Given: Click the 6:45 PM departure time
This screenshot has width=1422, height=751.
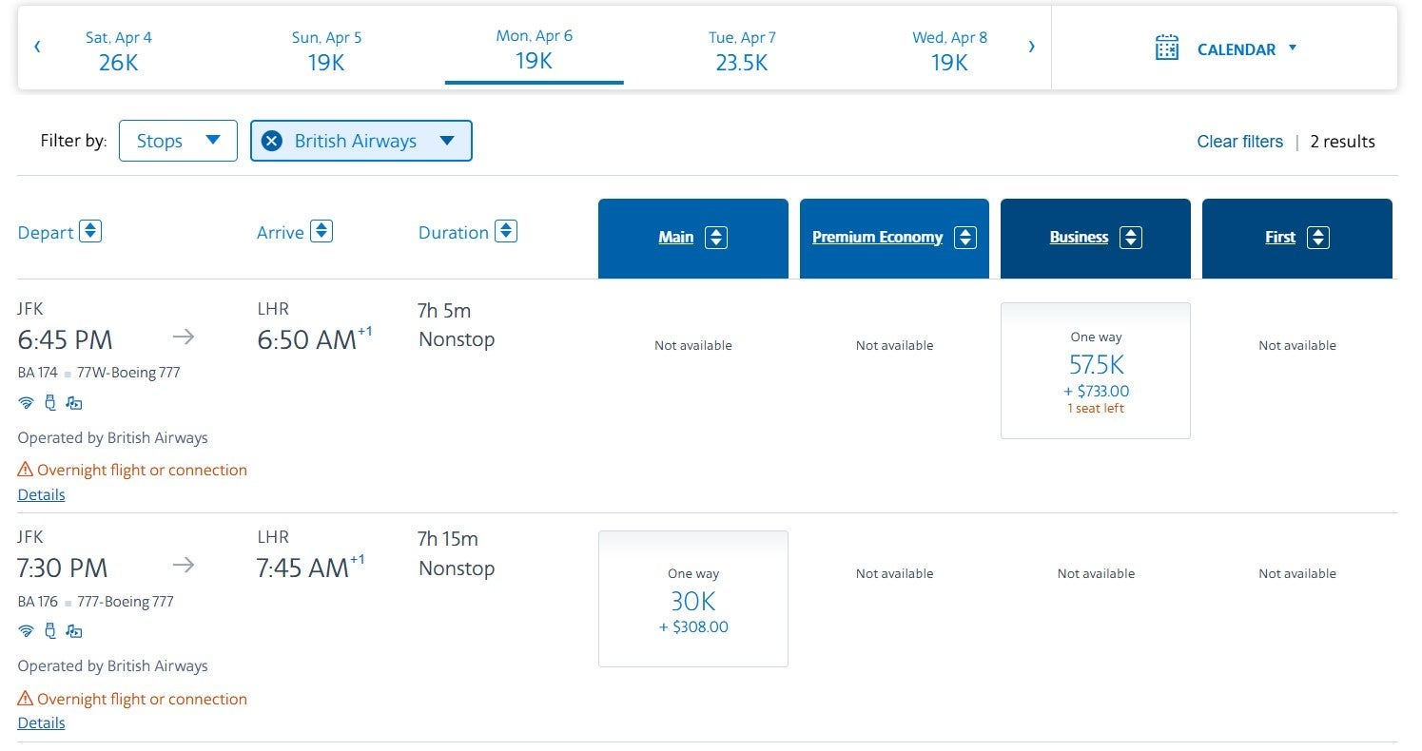Looking at the screenshot, I should pyautogui.click(x=65, y=339).
